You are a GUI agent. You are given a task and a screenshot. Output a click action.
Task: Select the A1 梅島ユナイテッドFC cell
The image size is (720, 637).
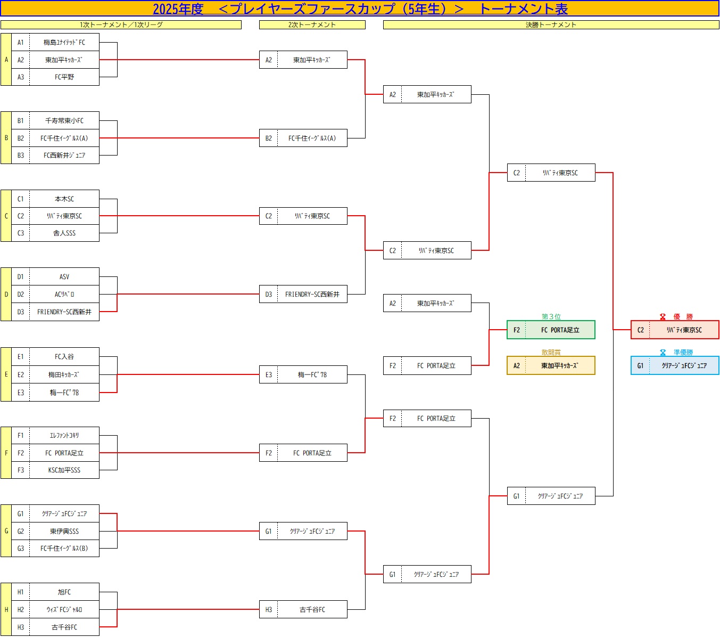pos(64,43)
